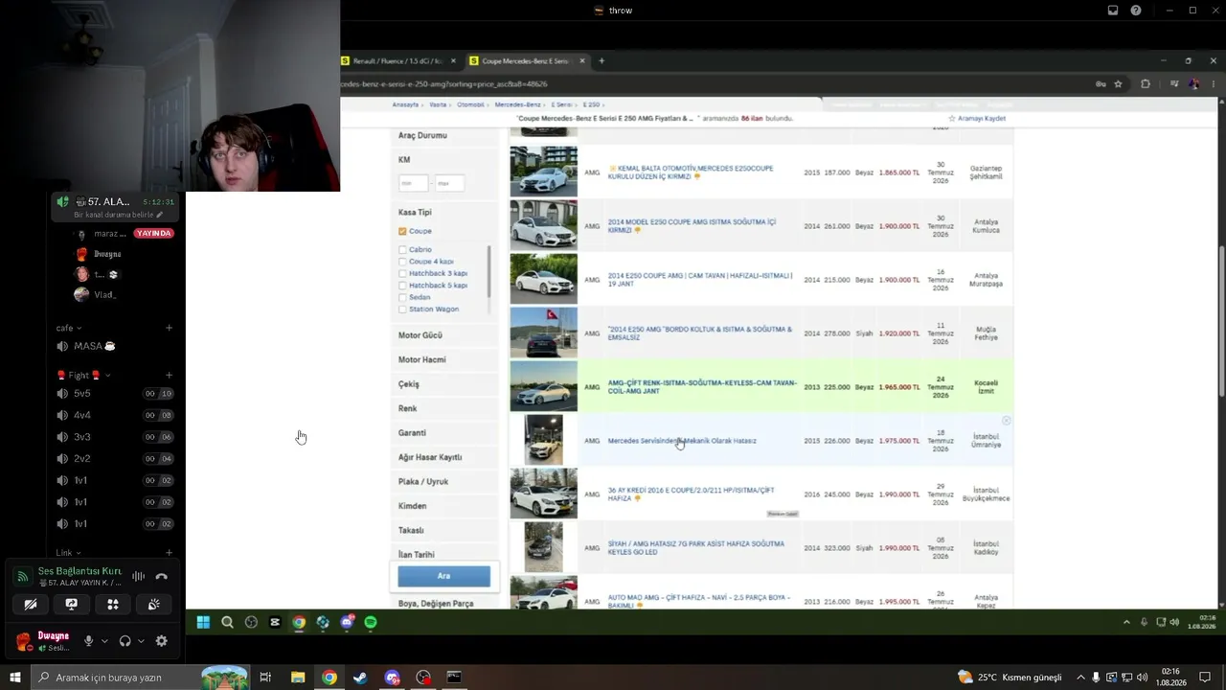Collapse the Link channel category
The width and height of the screenshot is (1226, 690).
coord(68,552)
